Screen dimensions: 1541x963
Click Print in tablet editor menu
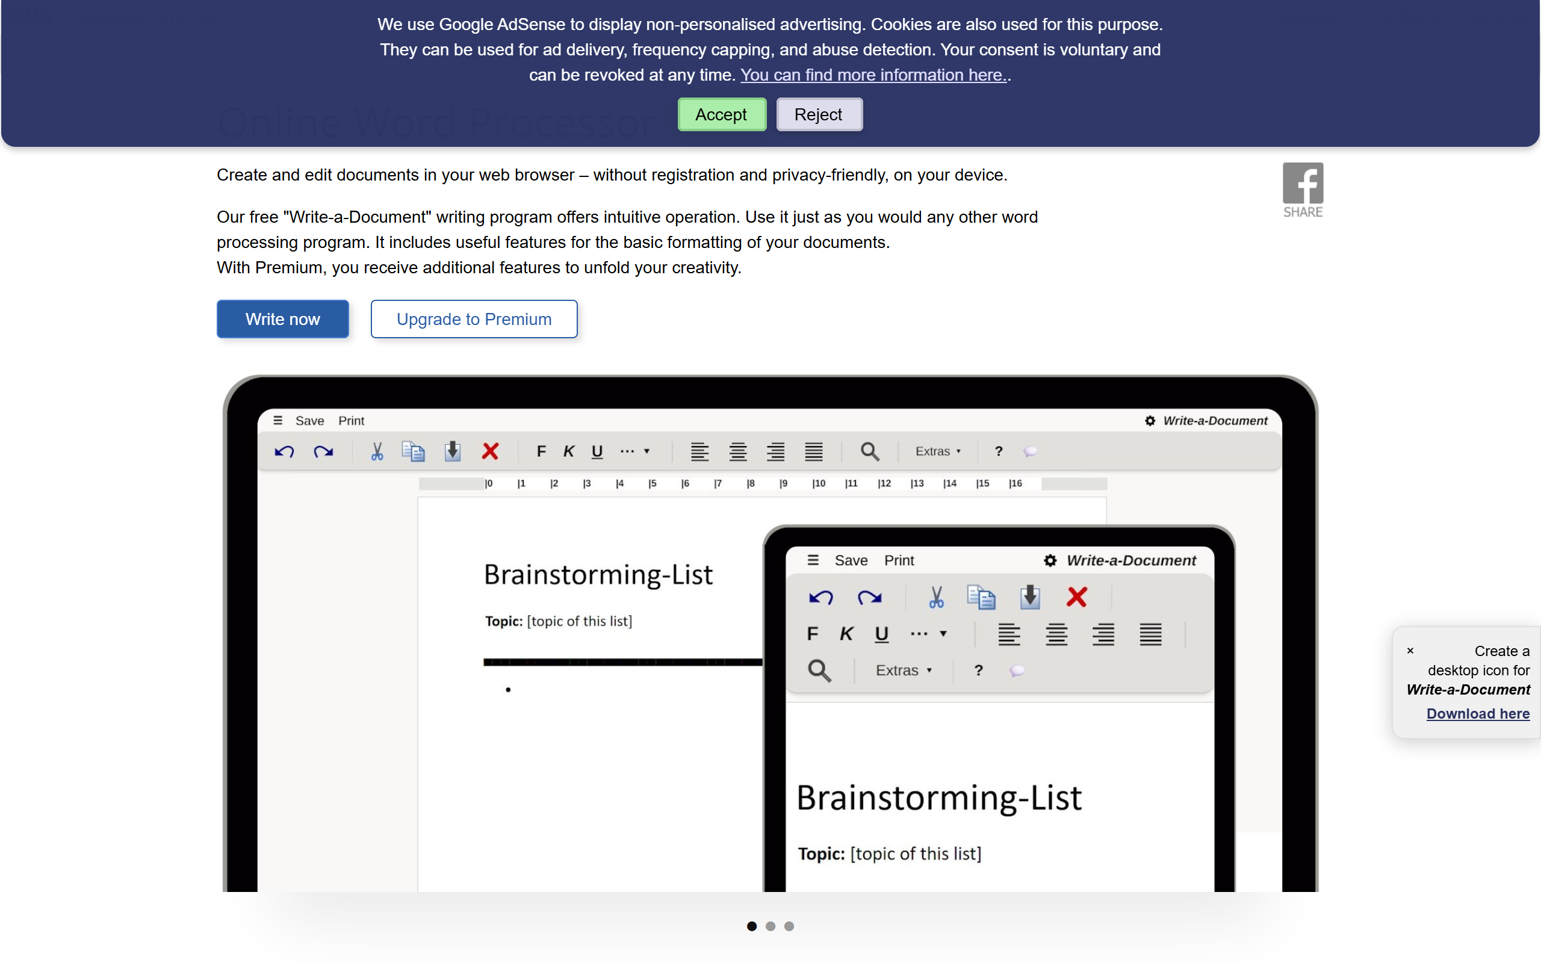(899, 560)
